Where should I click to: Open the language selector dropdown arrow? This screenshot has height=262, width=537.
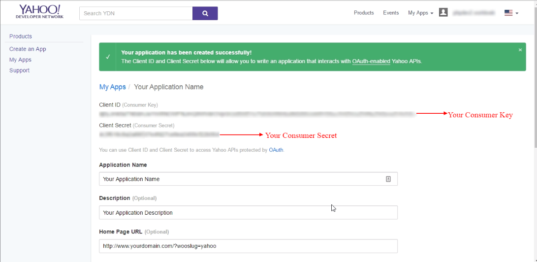point(517,13)
